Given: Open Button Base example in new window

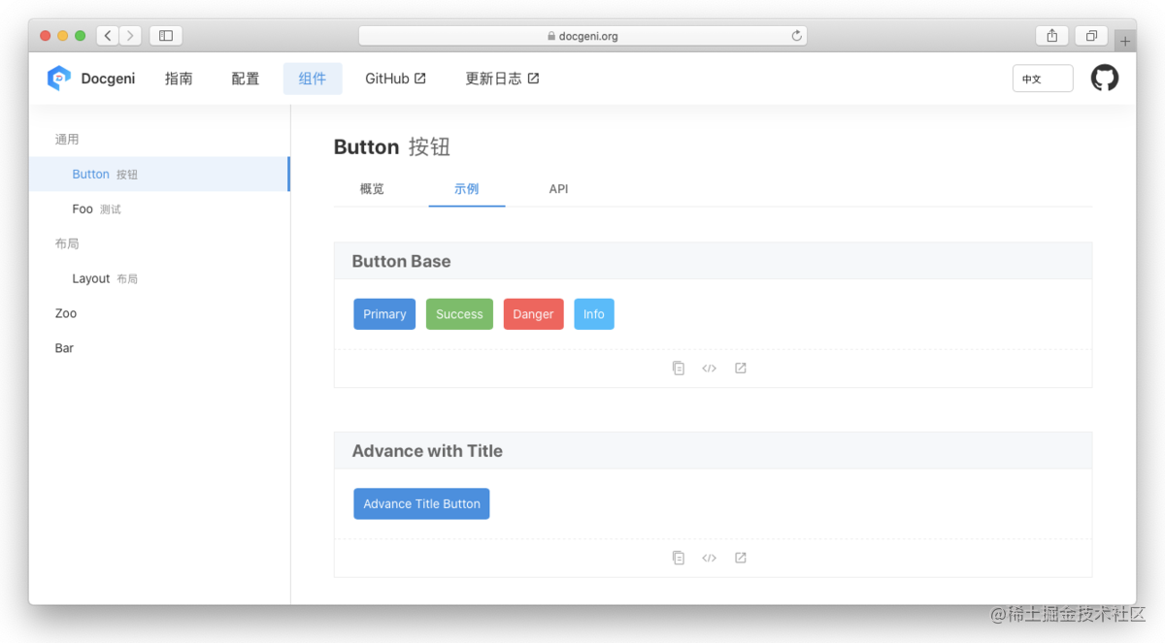Looking at the screenshot, I should tap(741, 369).
